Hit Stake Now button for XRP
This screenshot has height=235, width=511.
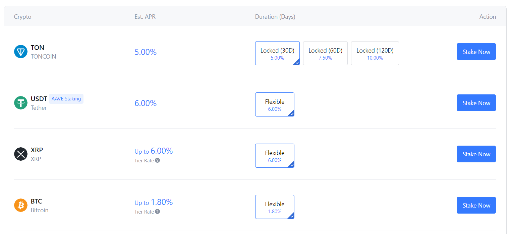pyautogui.click(x=476, y=154)
